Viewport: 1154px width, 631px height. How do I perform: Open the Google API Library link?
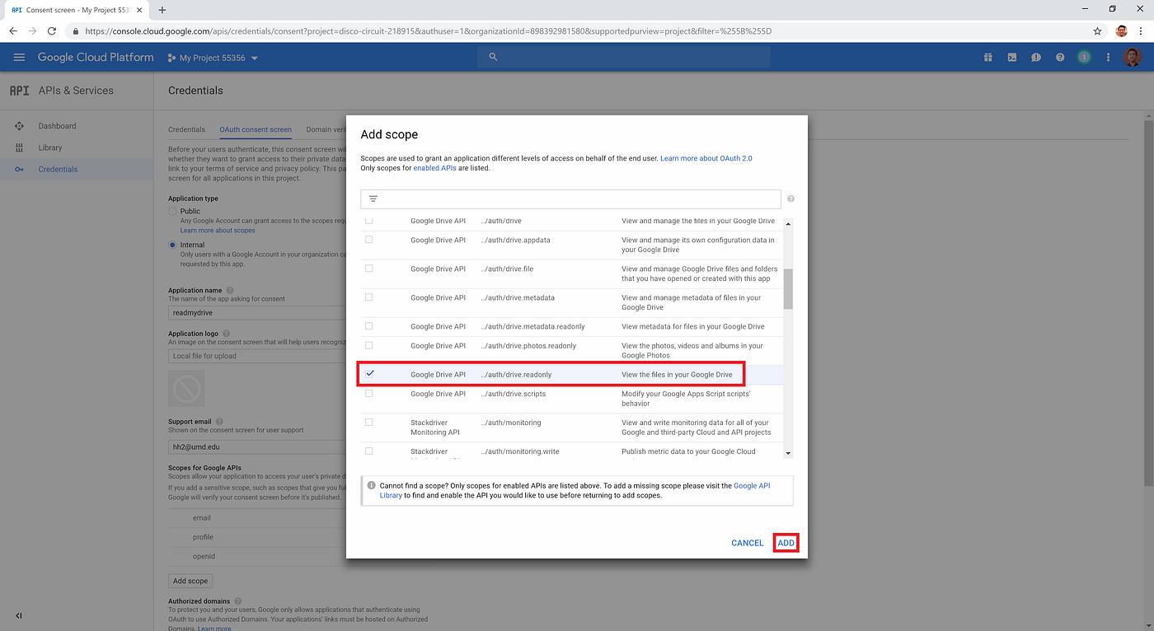[x=752, y=485]
